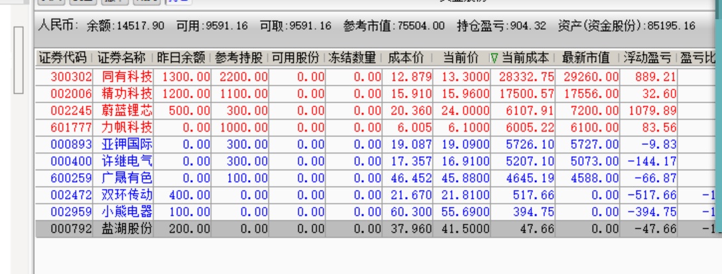
Task: Click 蔚蓝锂芯 current price 24.0000
Action: pyautogui.click(x=465, y=111)
